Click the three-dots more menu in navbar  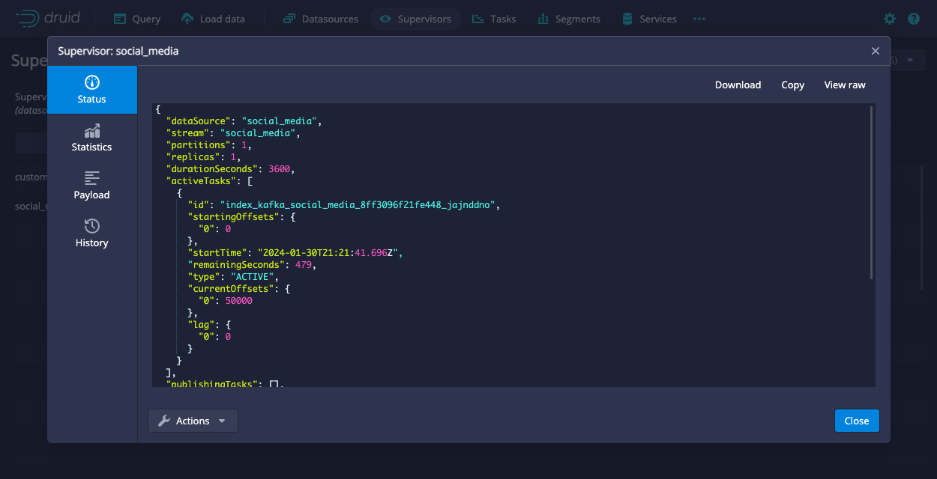(699, 19)
